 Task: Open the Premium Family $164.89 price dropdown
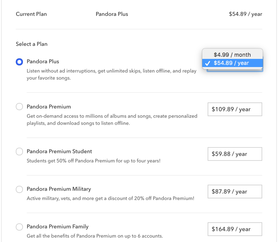pyautogui.click(x=235, y=229)
